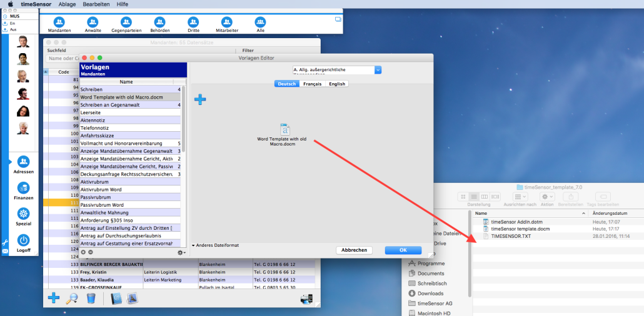Image resolution: width=644 pixels, height=316 pixels.
Task: Select the first employee portrait in sidebar
Action: coord(23,42)
